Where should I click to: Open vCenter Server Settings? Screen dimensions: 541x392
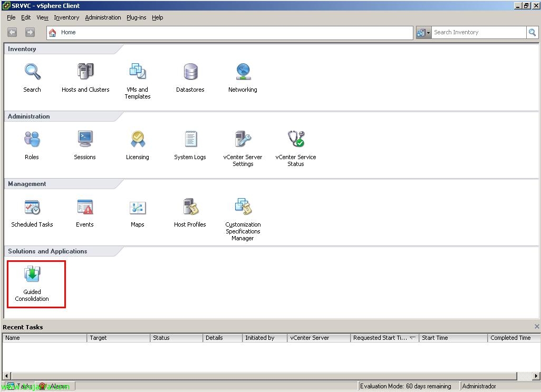coord(243,149)
